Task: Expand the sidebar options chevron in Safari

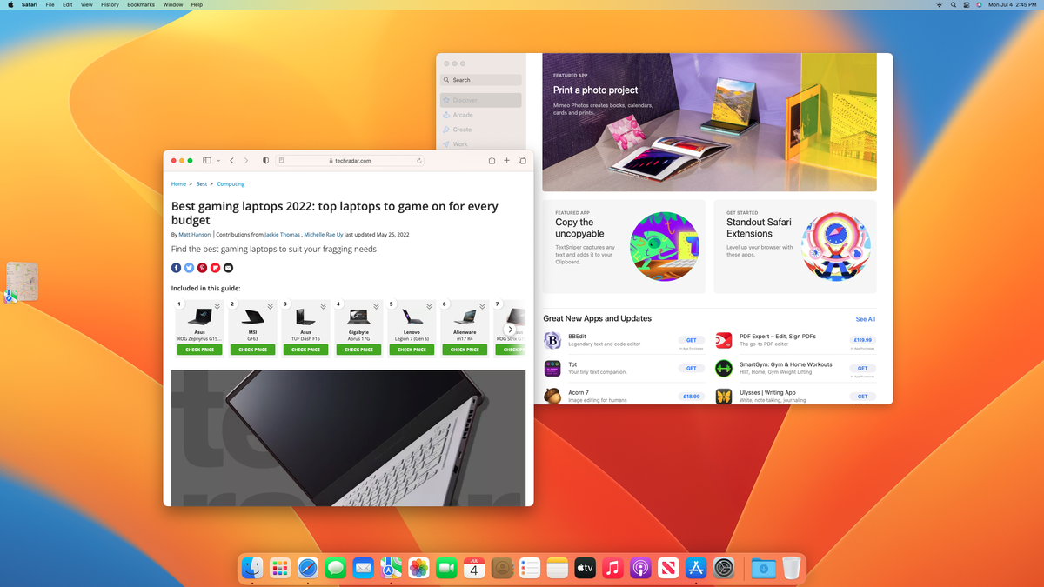Action: point(217,160)
